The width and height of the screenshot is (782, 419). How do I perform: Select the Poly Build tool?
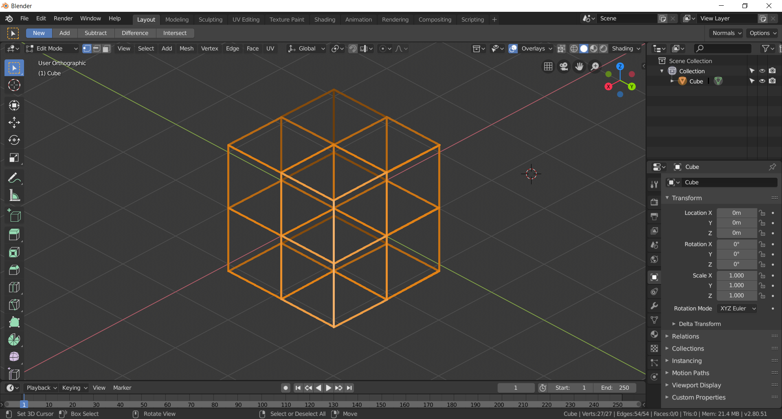[x=14, y=322]
